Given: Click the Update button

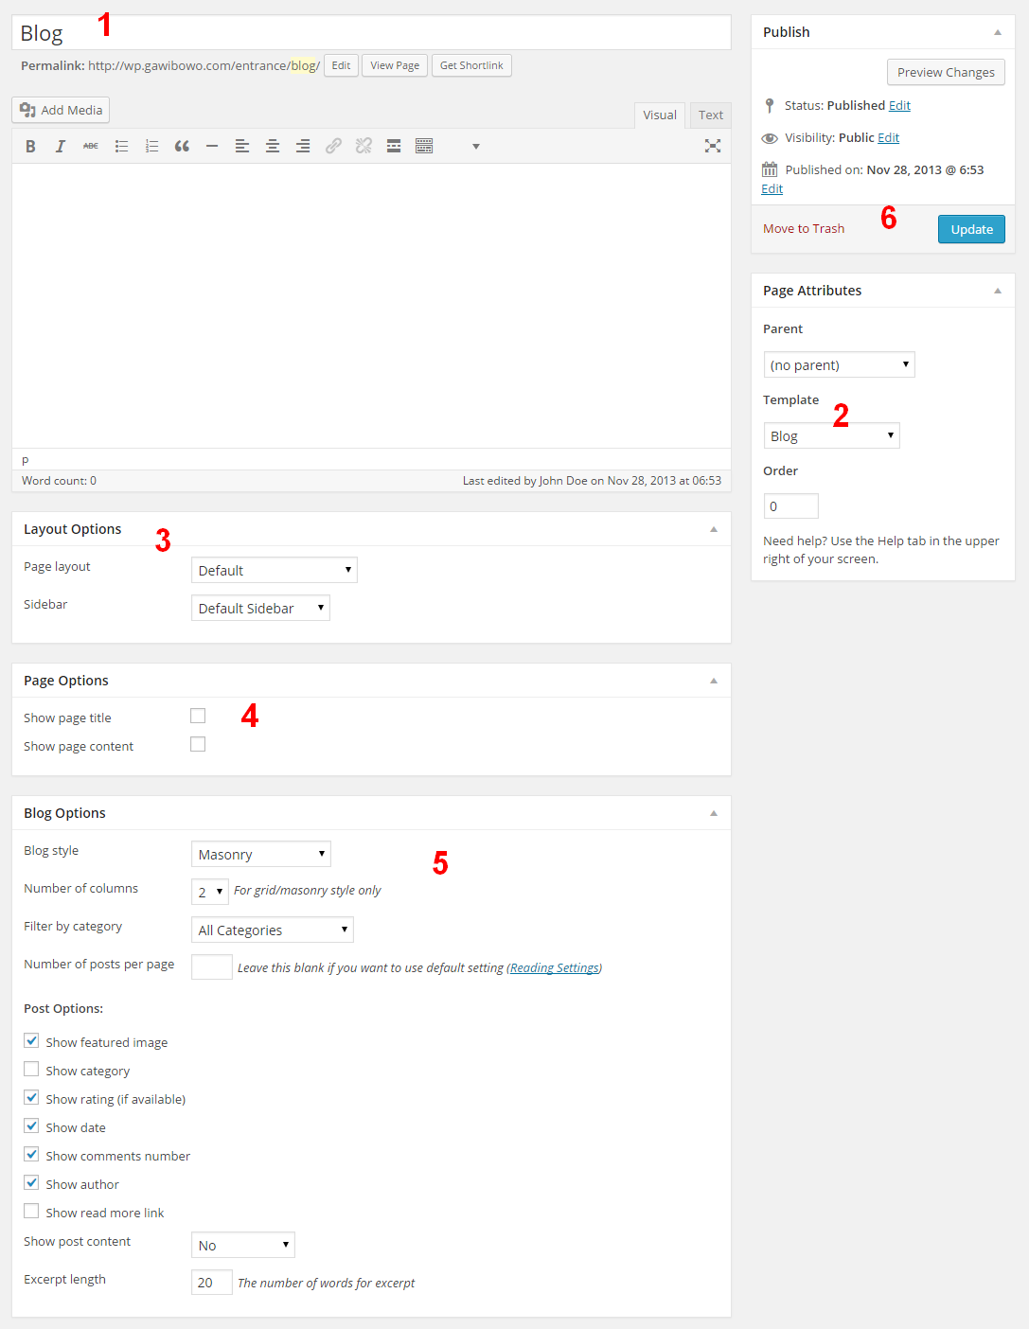Looking at the screenshot, I should 970,229.
